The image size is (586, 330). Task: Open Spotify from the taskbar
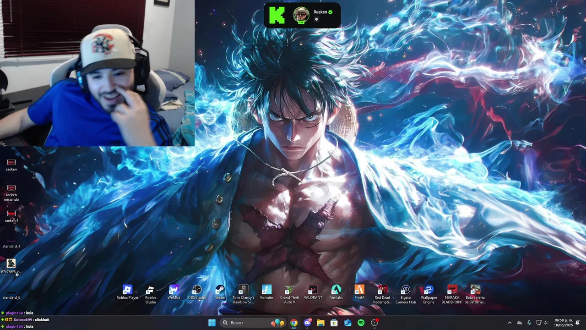tap(361, 323)
